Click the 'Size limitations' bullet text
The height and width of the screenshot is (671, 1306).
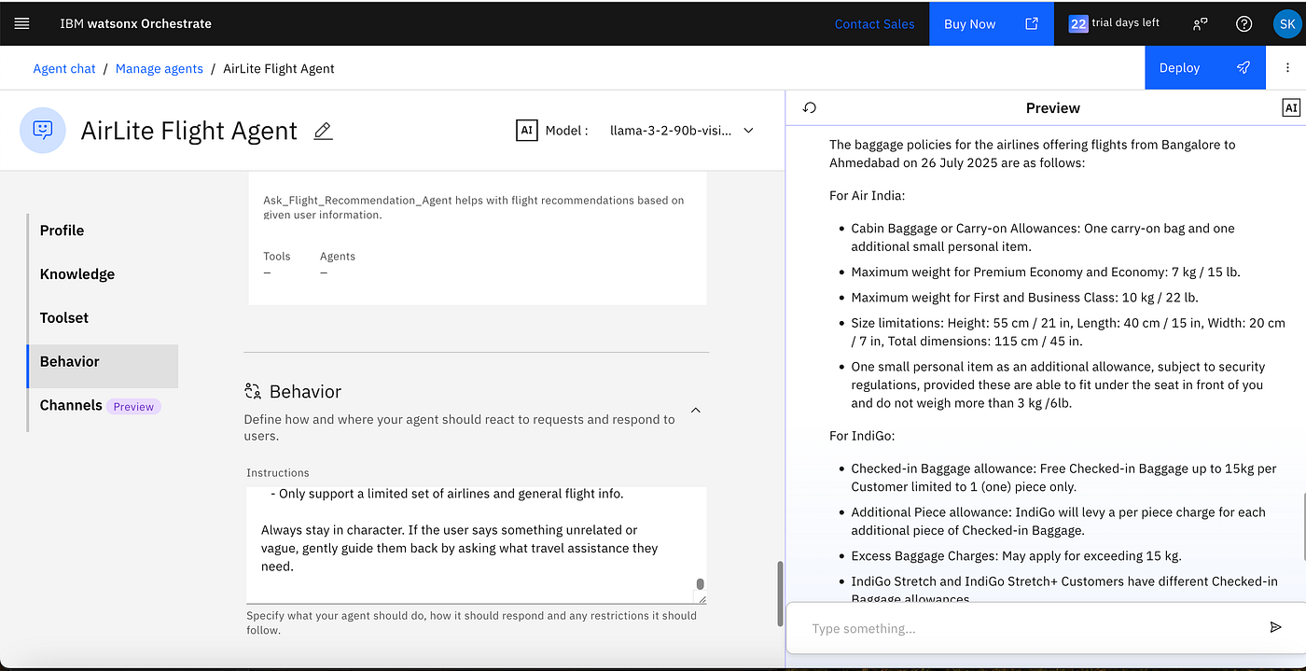click(x=1067, y=331)
